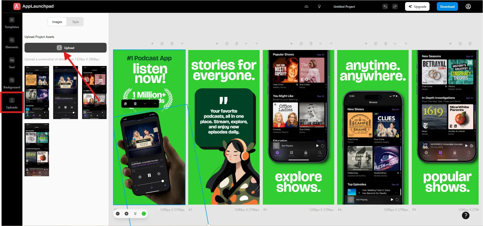
Task: Duplicate the selected element from the floating toolbar
Action: [x=125, y=104]
